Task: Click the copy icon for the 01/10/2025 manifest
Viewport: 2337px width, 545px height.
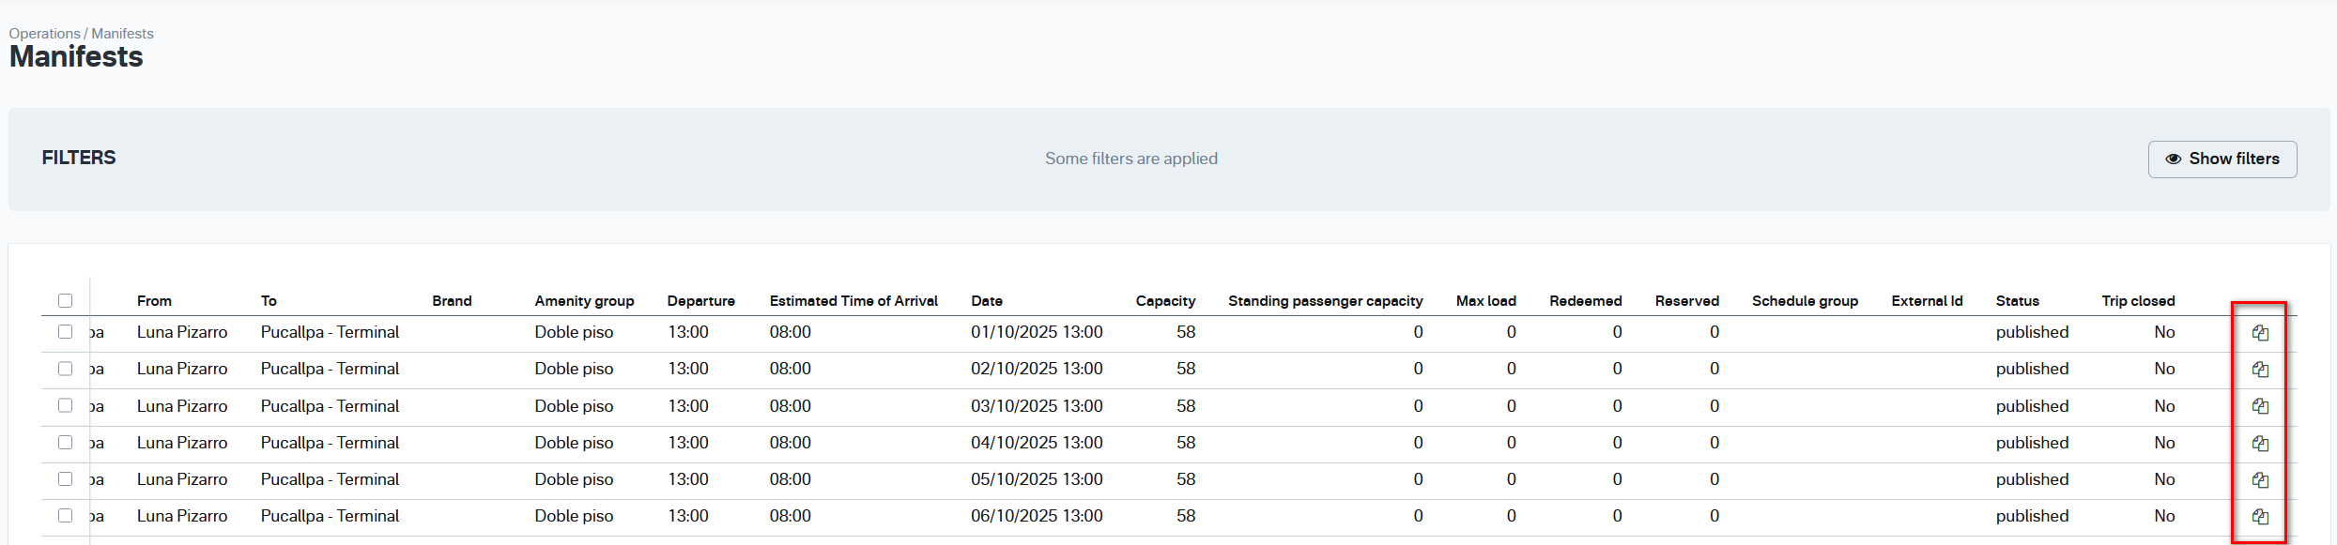Action: (2260, 333)
